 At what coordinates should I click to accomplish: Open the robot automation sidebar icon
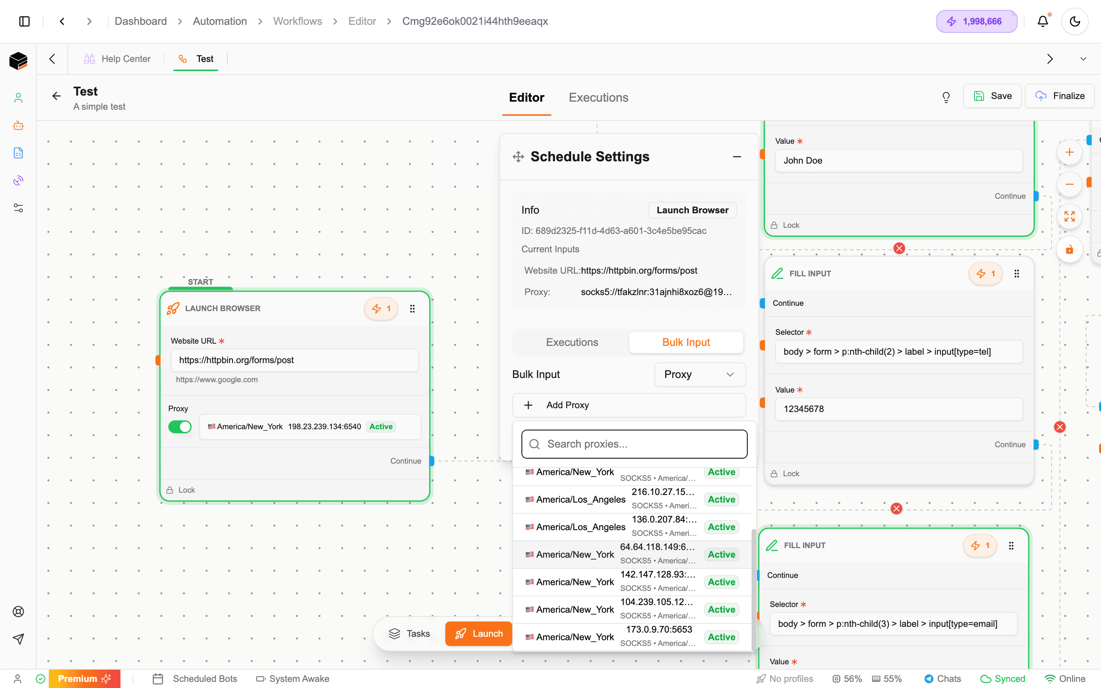[x=18, y=126]
